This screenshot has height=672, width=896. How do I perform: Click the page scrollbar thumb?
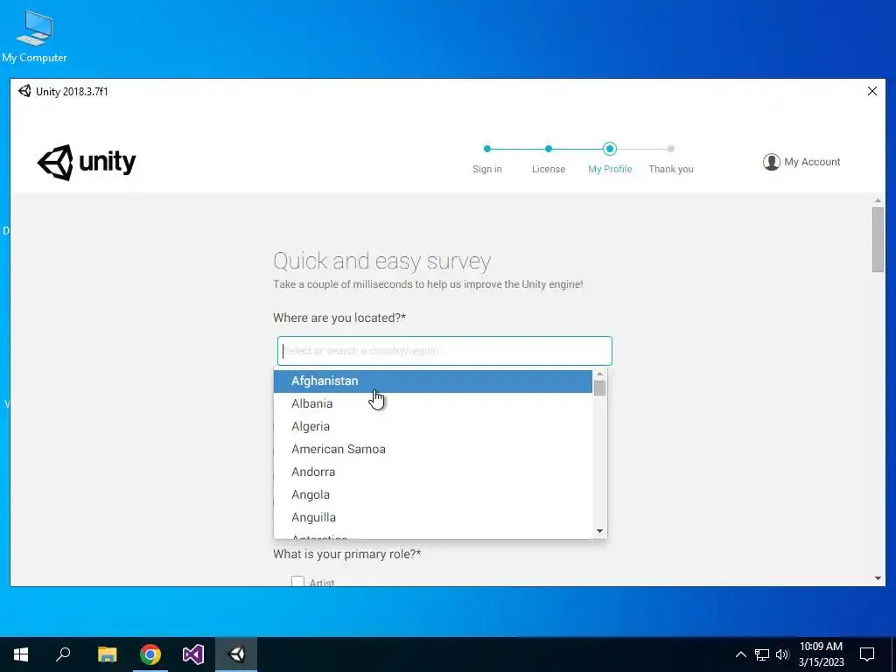point(878,240)
